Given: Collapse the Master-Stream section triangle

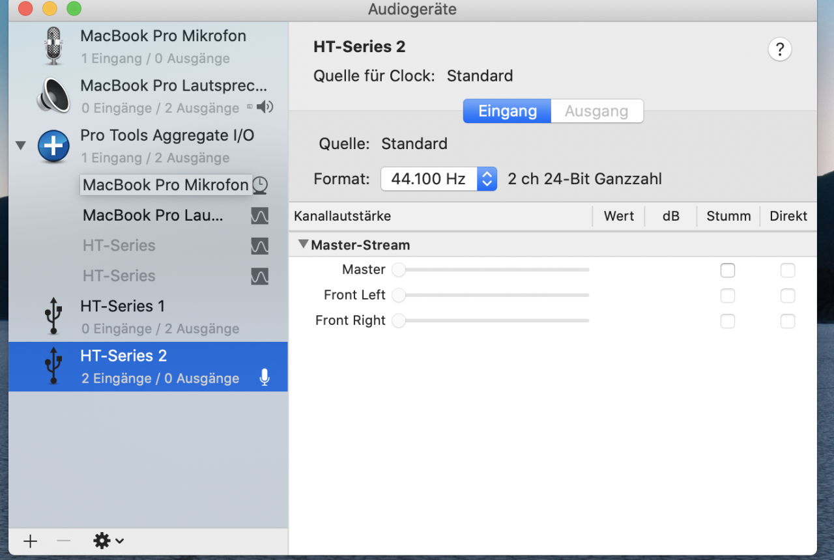Looking at the screenshot, I should pos(302,245).
